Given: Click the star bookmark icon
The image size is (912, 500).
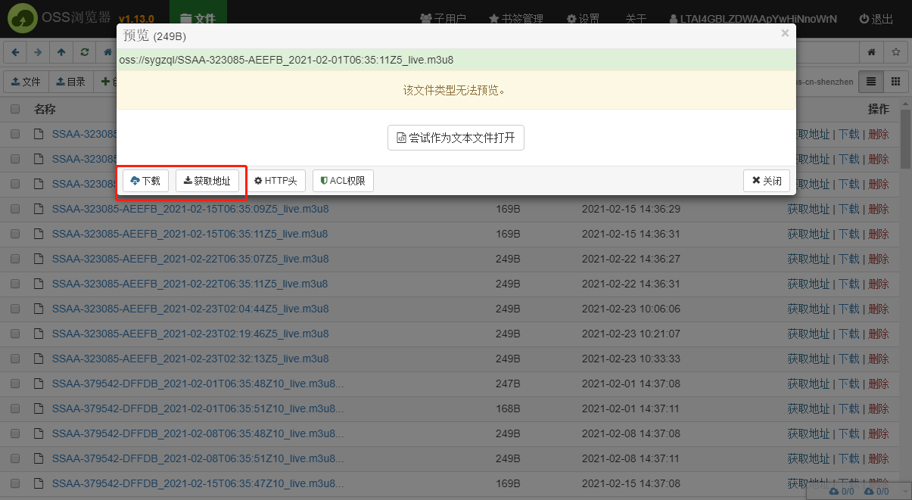Looking at the screenshot, I should click(896, 52).
